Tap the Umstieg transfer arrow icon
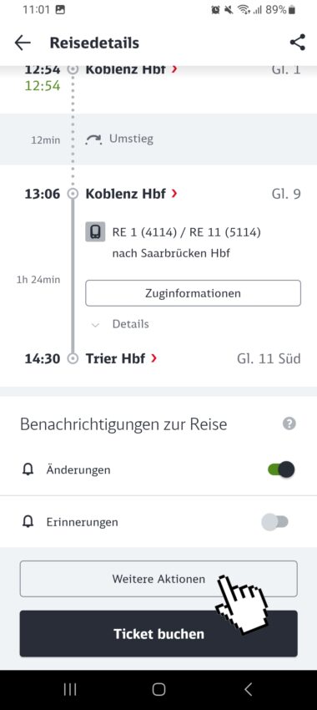Viewport: 317px width, 710px height. coord(93,139)
